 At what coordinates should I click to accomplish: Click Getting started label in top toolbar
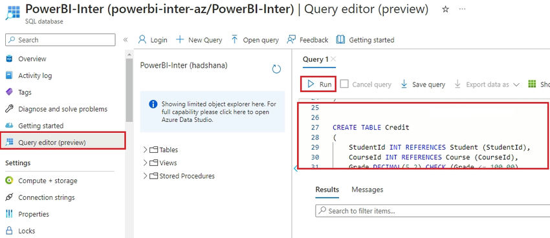coord(371,40)
